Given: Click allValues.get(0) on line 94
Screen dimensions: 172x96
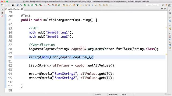Looking at the screenshot, I should [96, 74].
